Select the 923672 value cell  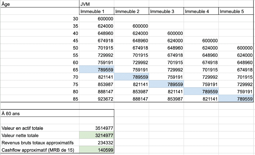coord(96,99)
